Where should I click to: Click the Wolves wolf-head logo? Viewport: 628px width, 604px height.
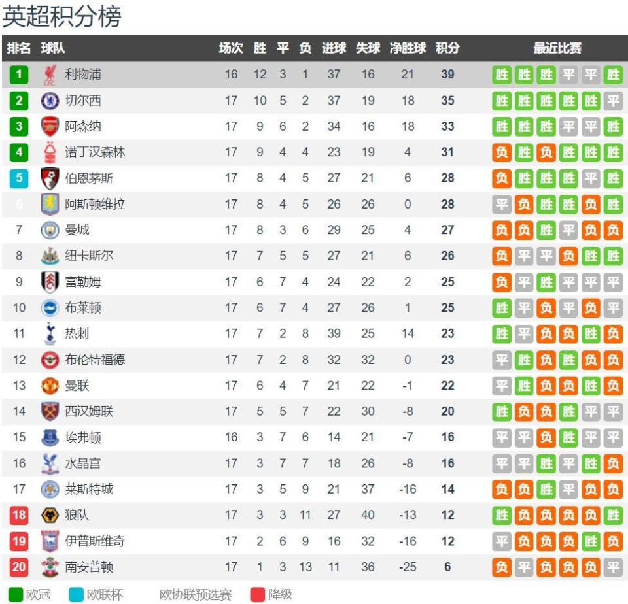[50, 515]
